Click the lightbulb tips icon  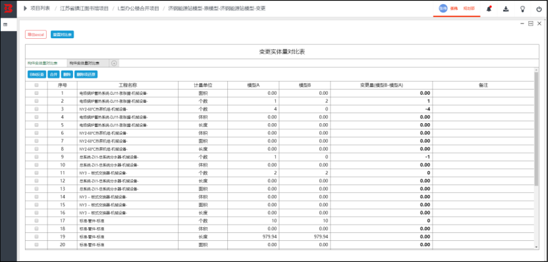(522, 9)
